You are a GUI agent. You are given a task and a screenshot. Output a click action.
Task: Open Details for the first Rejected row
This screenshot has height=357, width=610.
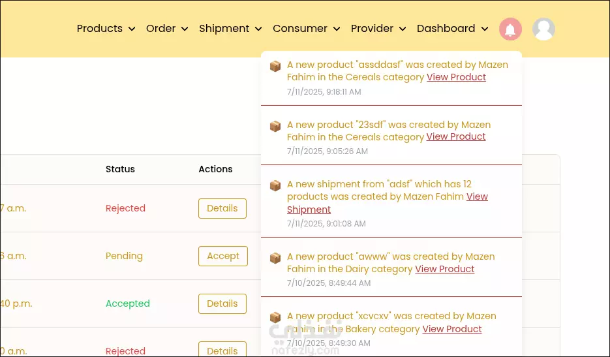coord(222,208)
